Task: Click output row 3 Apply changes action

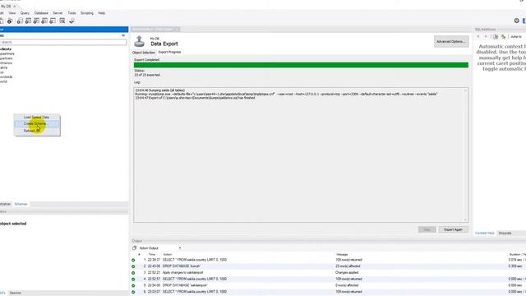Action: pos(329,272)
